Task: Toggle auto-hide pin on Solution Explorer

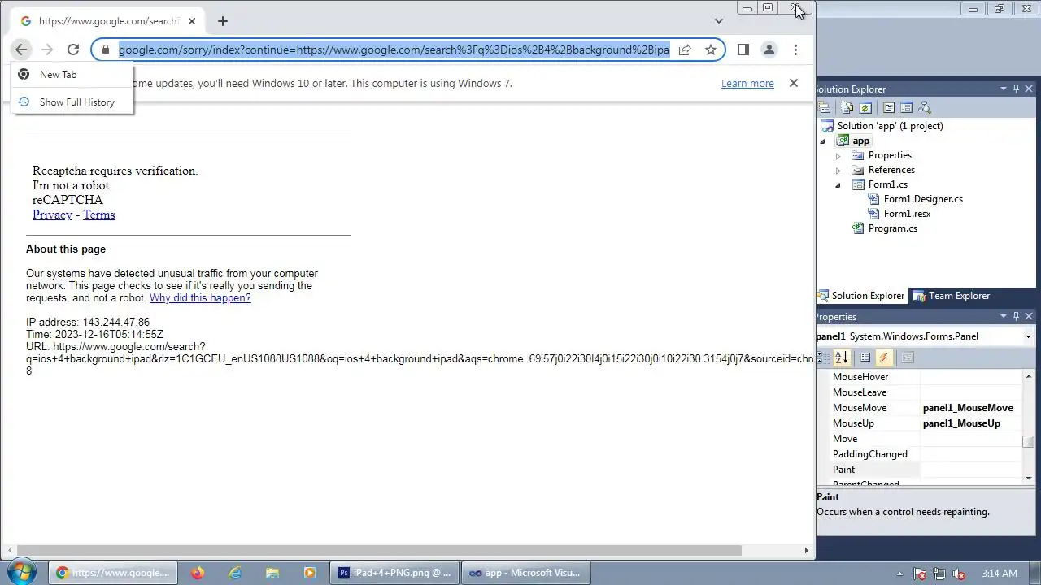Action: click(x=1016, y=89)
